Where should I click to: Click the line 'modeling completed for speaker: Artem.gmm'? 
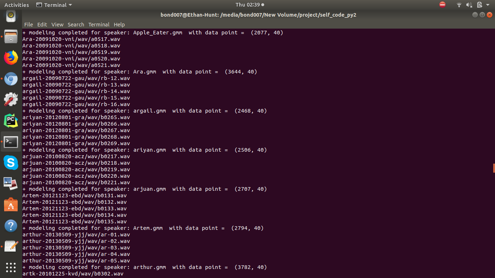143,228
